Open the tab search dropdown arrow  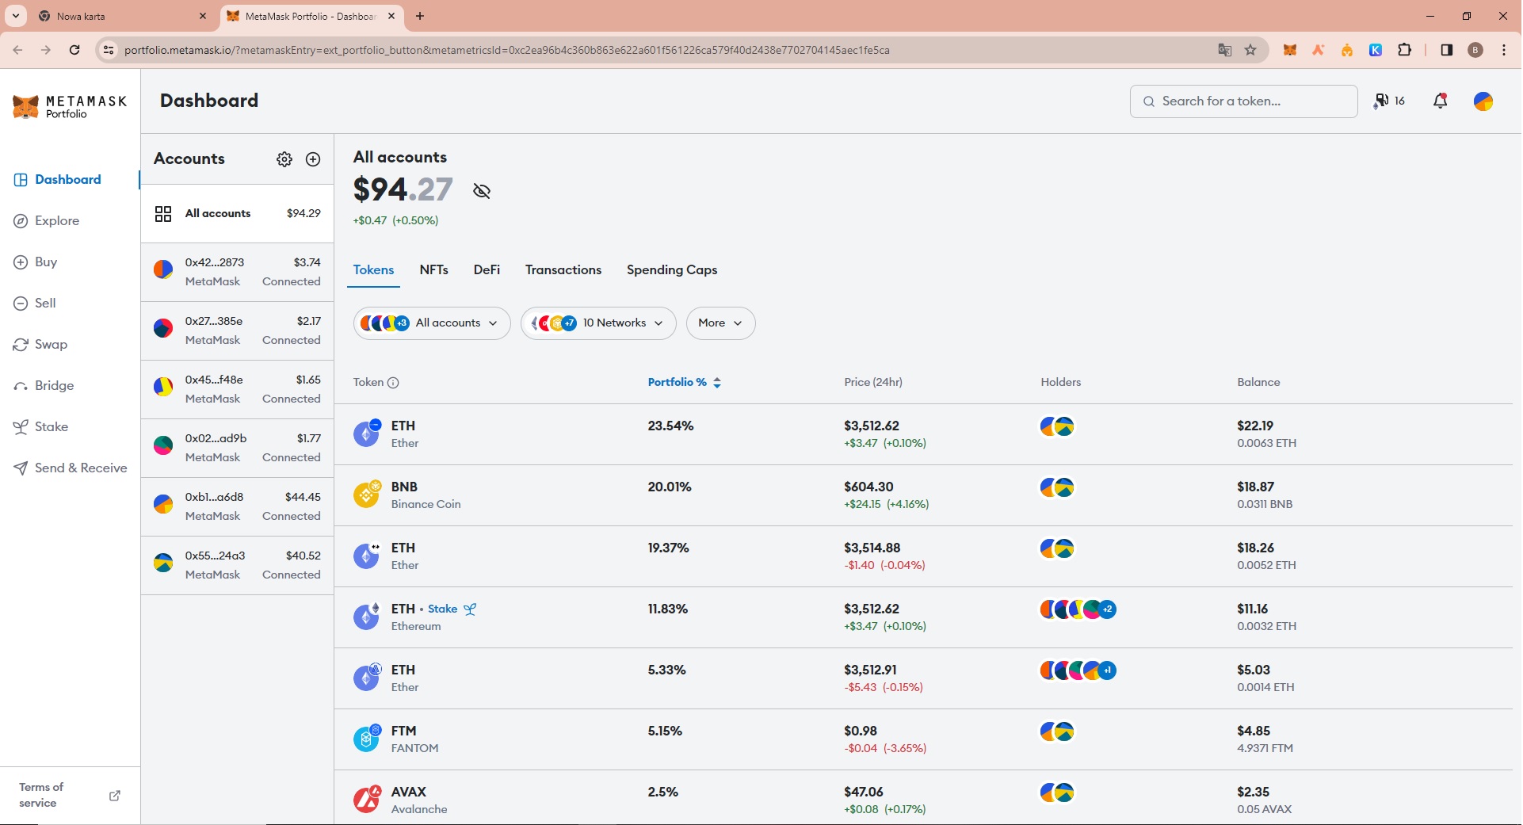point(15,16)
